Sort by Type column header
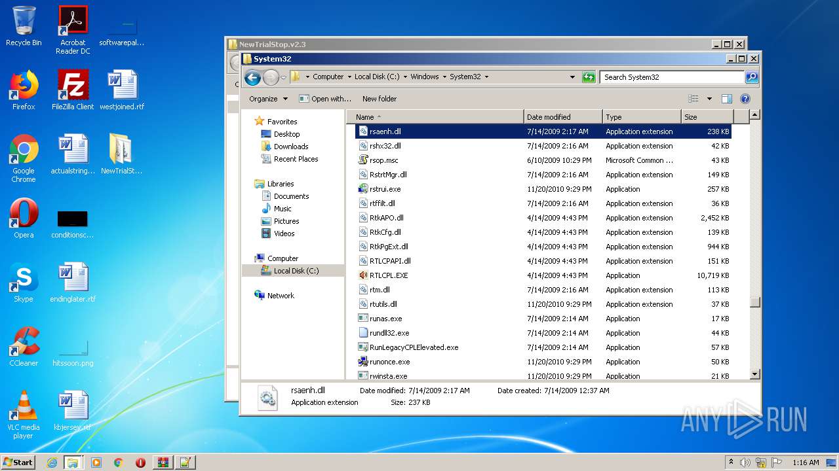This screenshot has height=471, width=839. pos(641,117)
